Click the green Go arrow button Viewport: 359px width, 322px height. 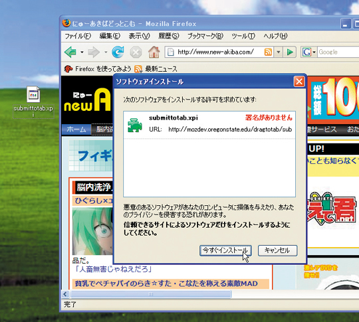point(290,52)
